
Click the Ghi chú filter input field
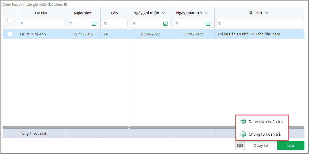pos(260,24)
